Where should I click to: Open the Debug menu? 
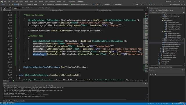pyautogui.click(x=31, y=1)
